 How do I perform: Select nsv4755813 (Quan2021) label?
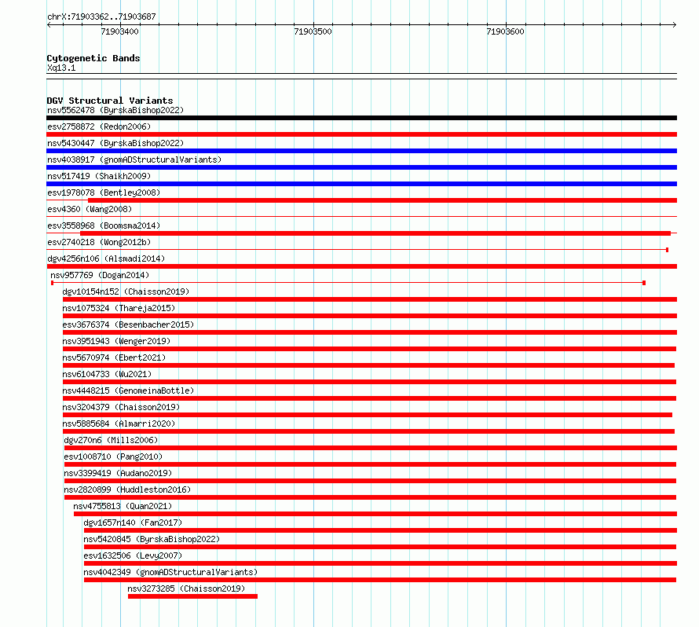(x=123, y=506)
